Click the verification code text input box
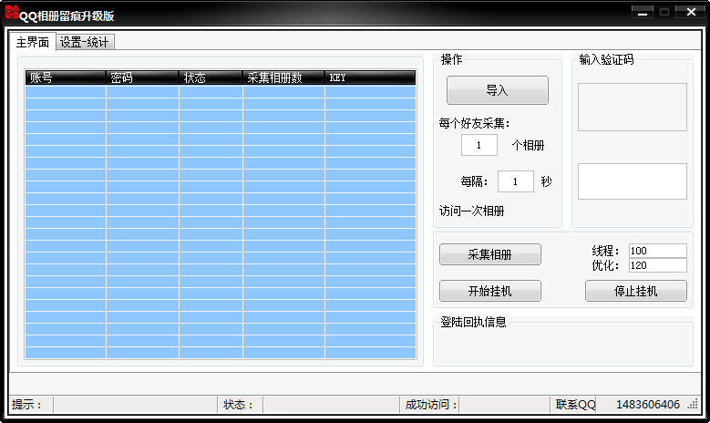Image resolution: width=710 pixels, height=423 pixels. pyautogui.click(x=633, y=181)
